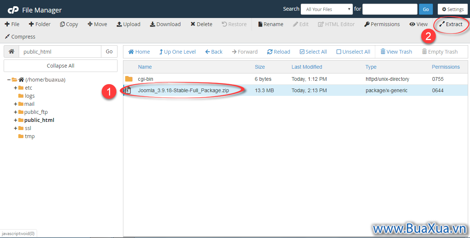Image resolution: width=470 pixels, height=238 pixels.
Task: Focus the public_html path input field
Action: coord(60,51)
